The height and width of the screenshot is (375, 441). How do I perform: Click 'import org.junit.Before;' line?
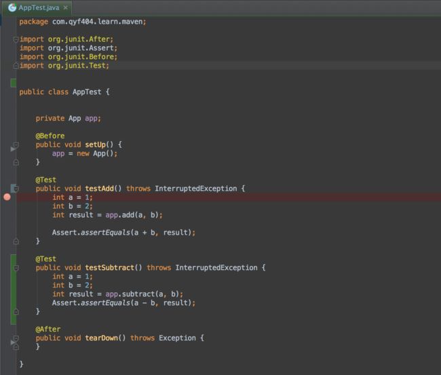click(x=69, y=57)
